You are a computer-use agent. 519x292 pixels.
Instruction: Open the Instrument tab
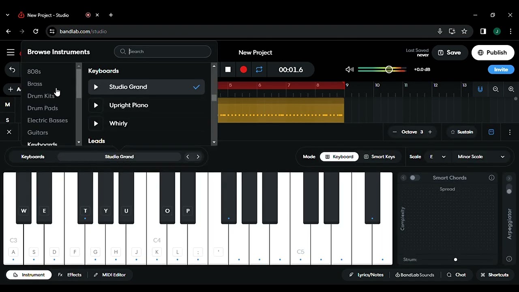[29, 275]
